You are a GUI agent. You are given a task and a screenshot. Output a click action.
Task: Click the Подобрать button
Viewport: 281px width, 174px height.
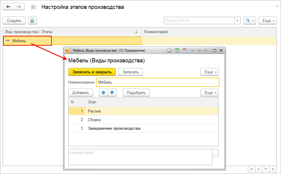point(136,92)
